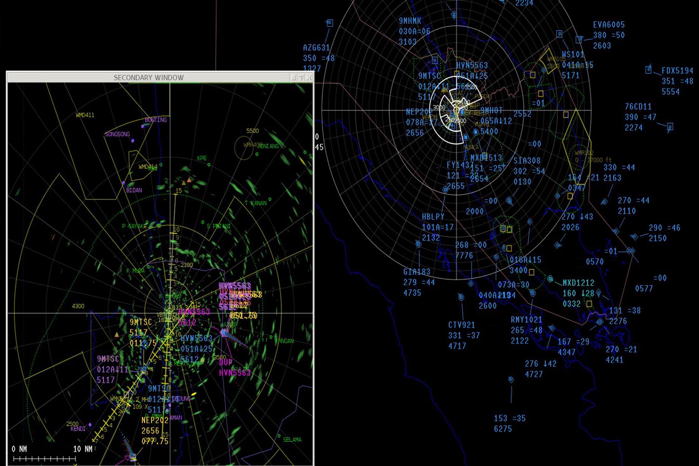This screenshot has width=699, height=466.
Task: Select the GIA183 aircraft target symbol
Action: point(418,244)
